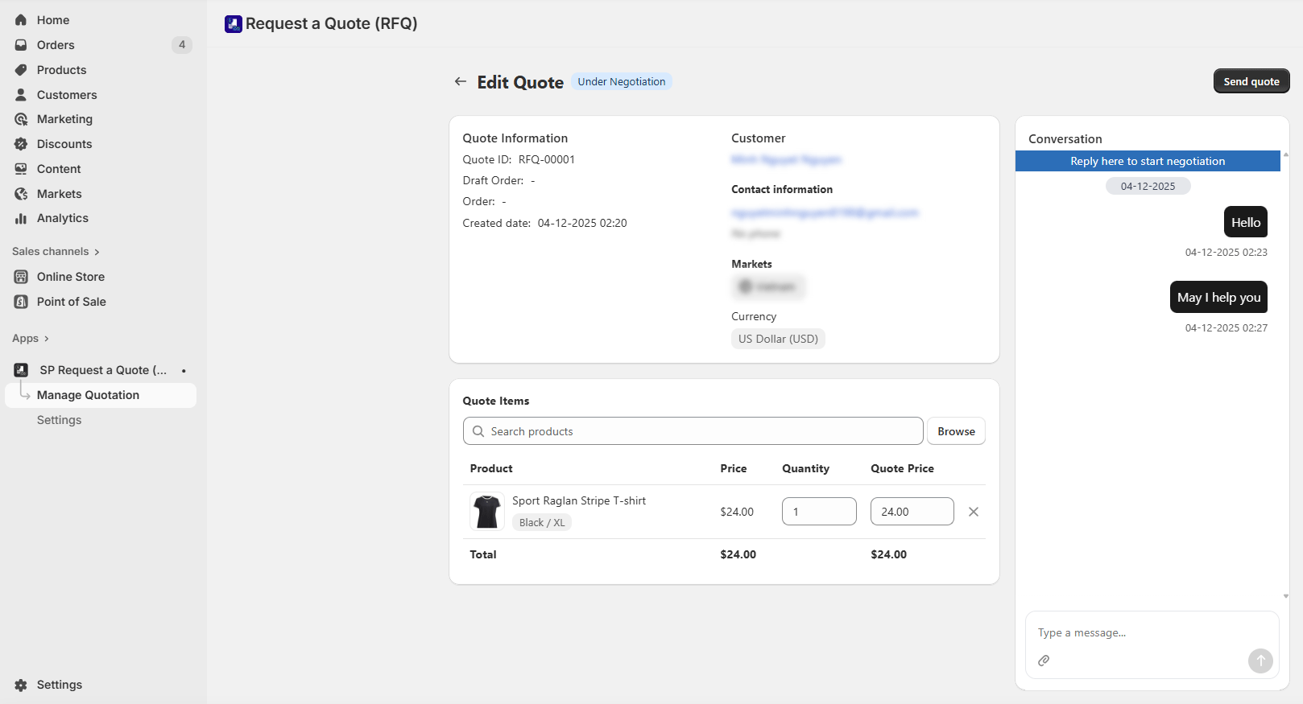Viewport: 1303px width, 704px height.
Task: Click the Browse products button
Action: (956, 431)
